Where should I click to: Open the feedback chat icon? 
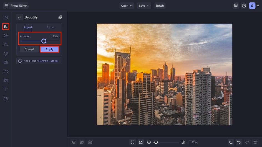tap(236, 6)
